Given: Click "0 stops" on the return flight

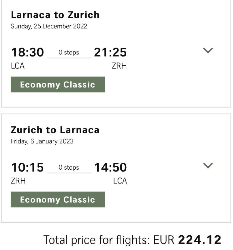Looking at the screenshot, I should click(x=69, y=167).
